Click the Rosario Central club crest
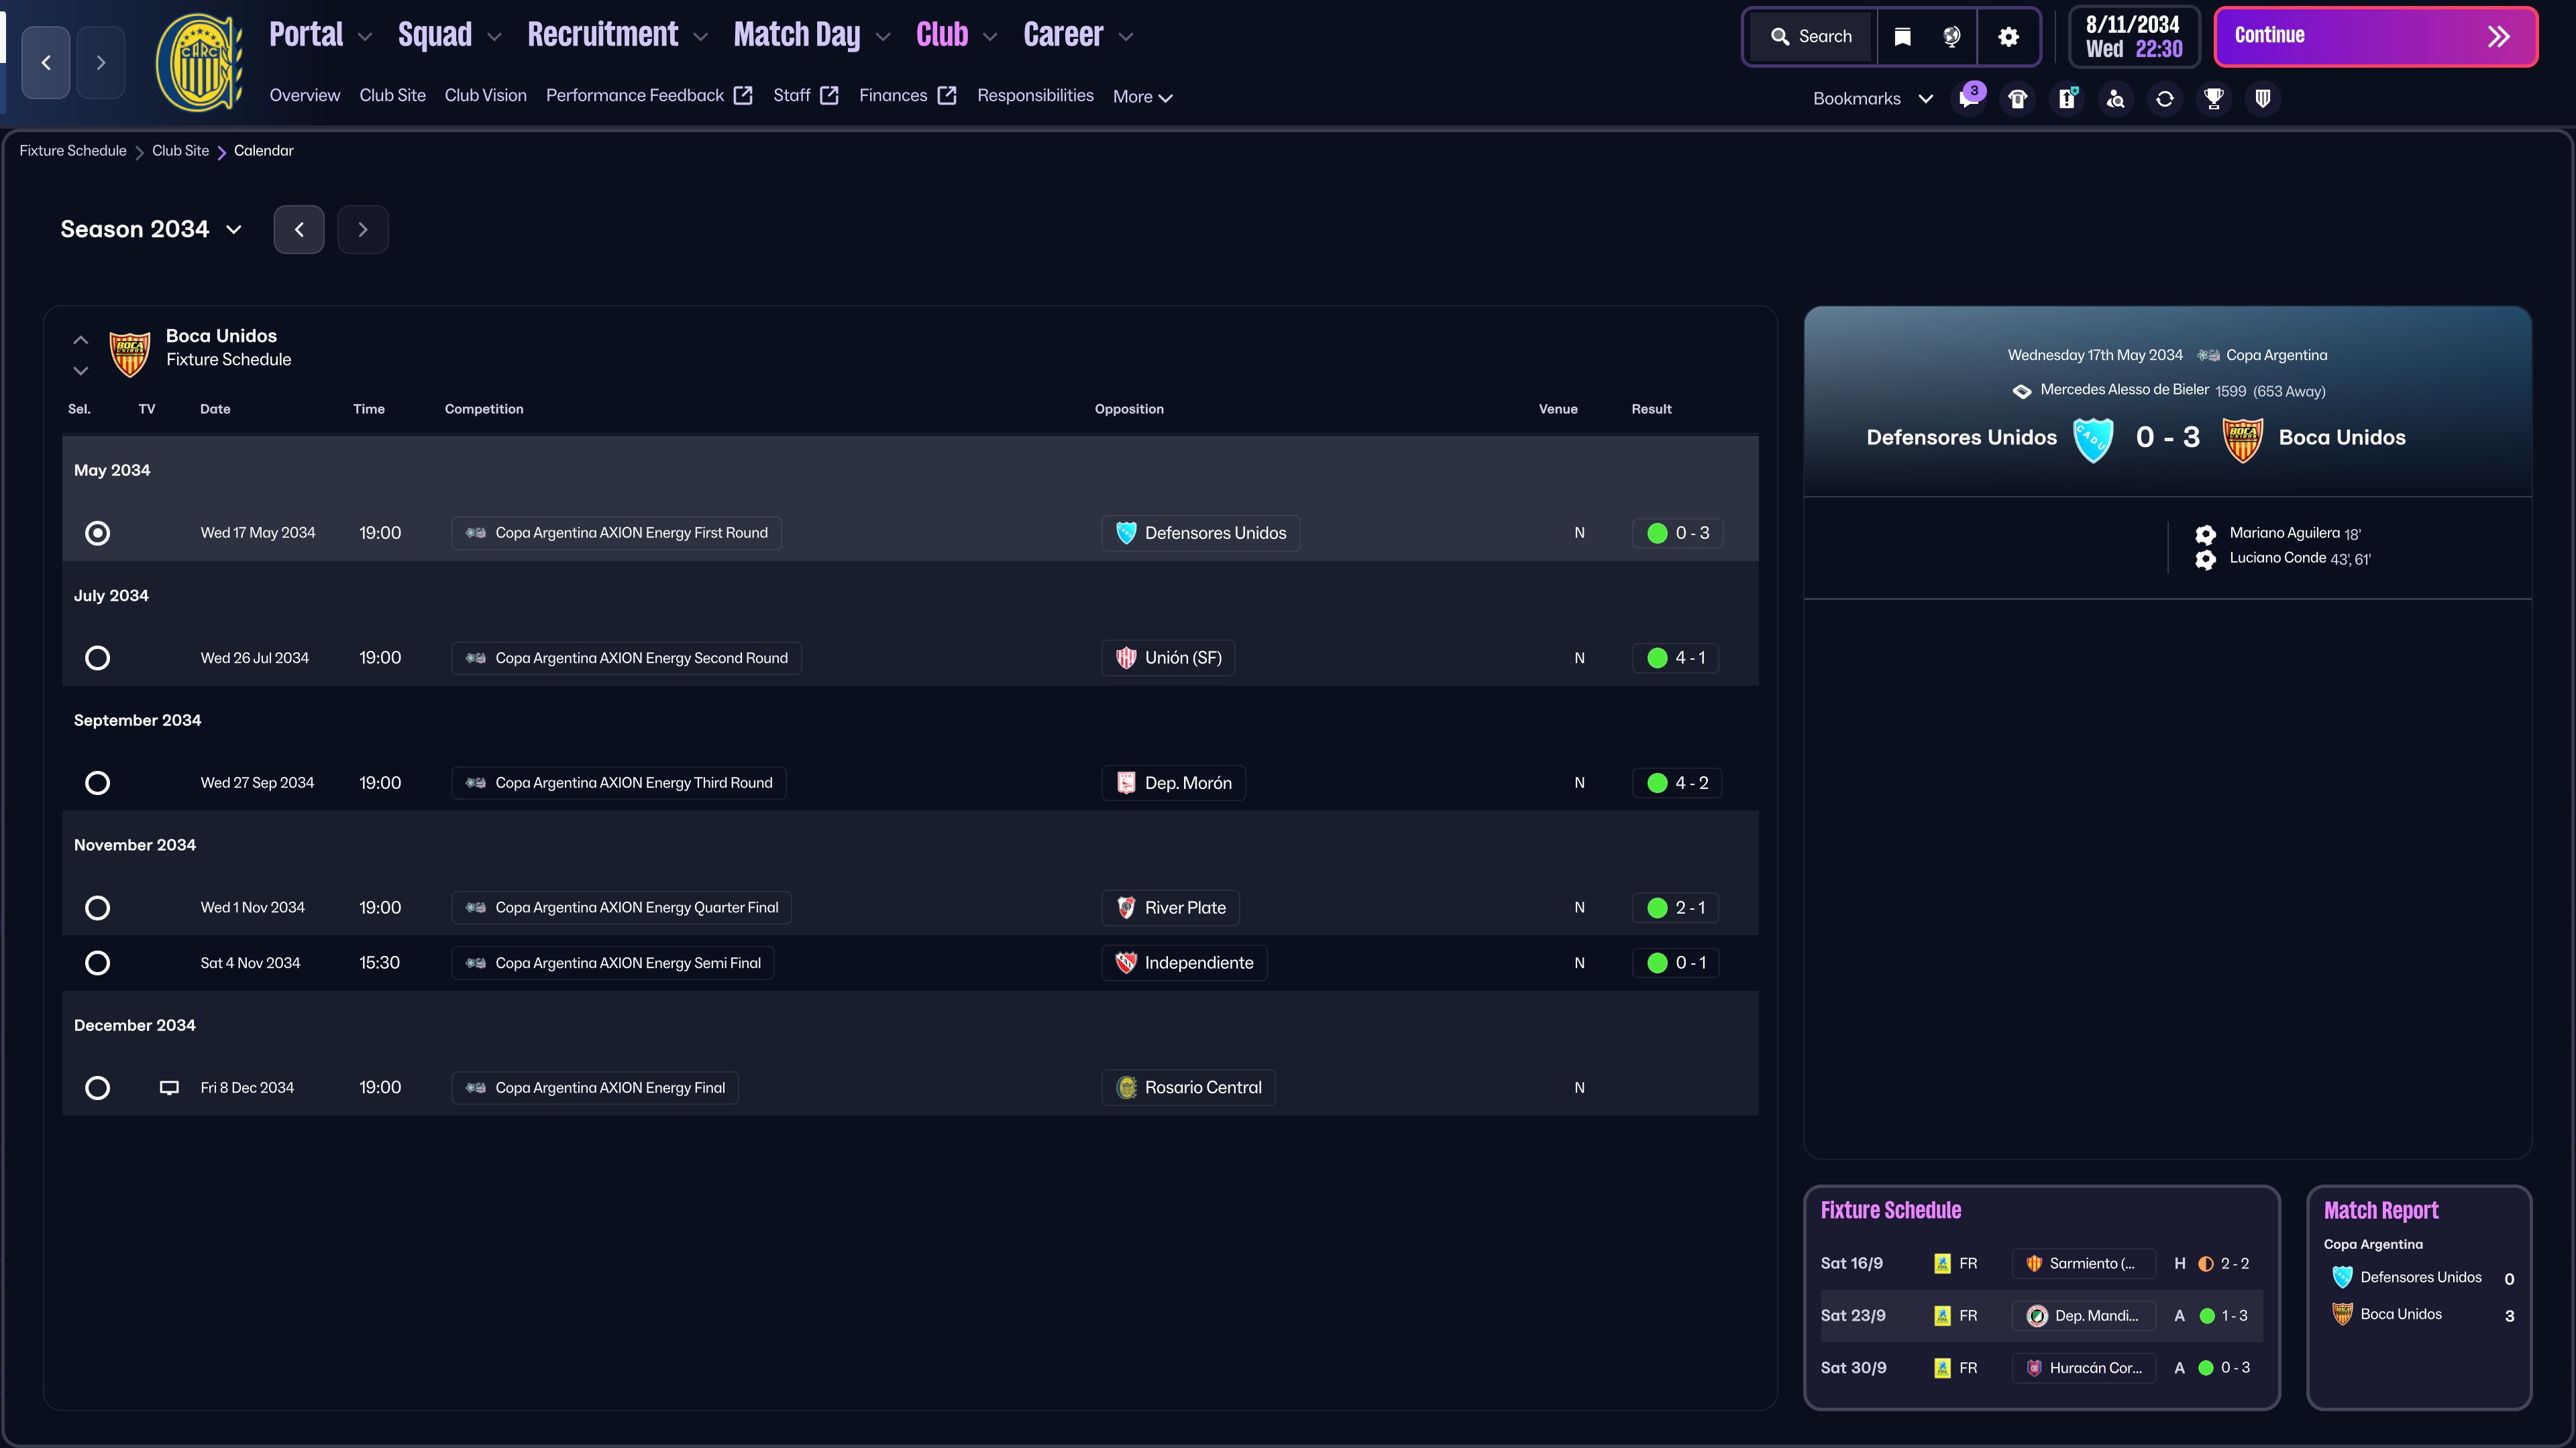This screenshot has width=2576, height=1448. point(199,62)
